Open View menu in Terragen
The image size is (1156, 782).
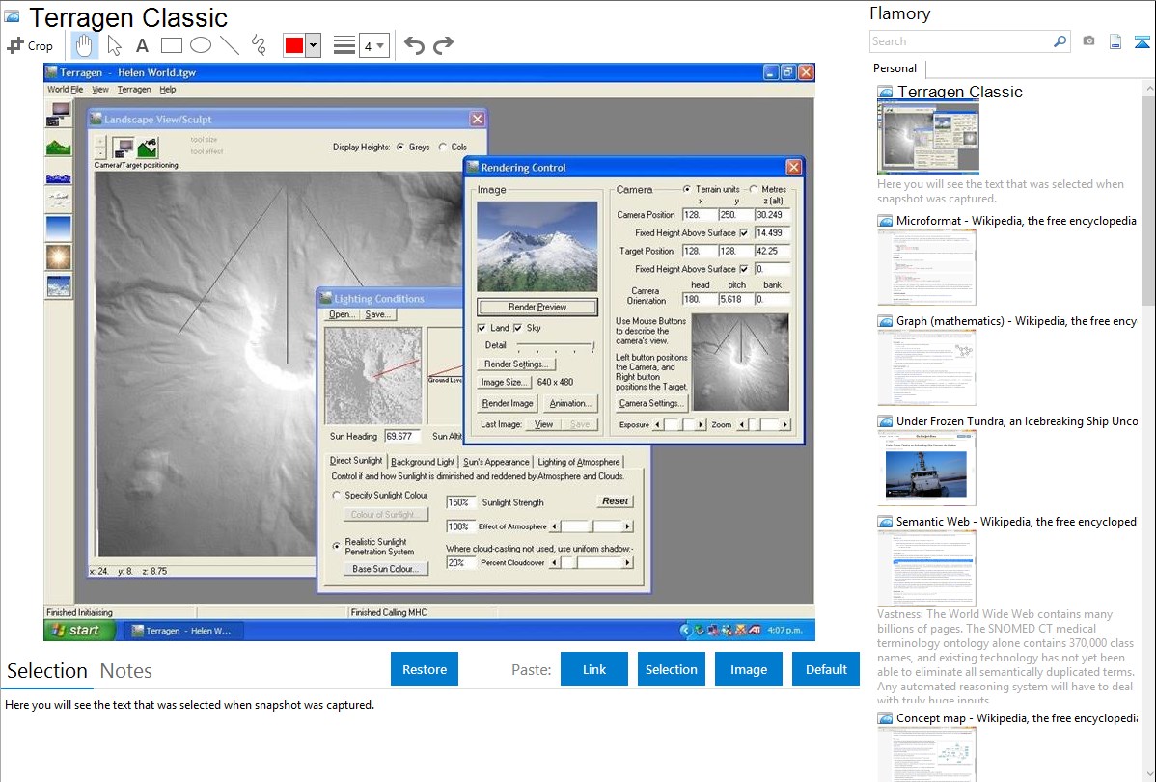click(x=100, y=89)
